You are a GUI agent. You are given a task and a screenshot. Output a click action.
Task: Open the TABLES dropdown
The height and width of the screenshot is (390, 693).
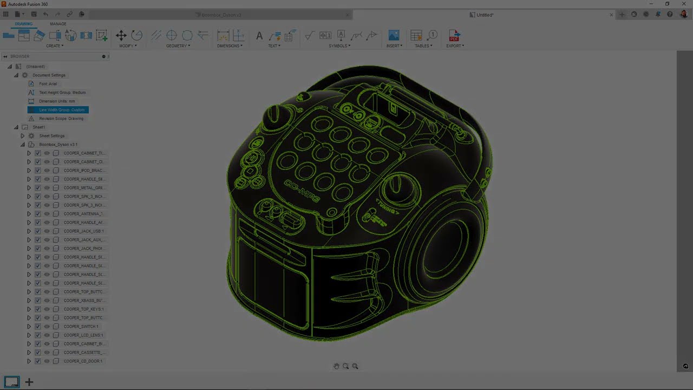click(423, 46)
